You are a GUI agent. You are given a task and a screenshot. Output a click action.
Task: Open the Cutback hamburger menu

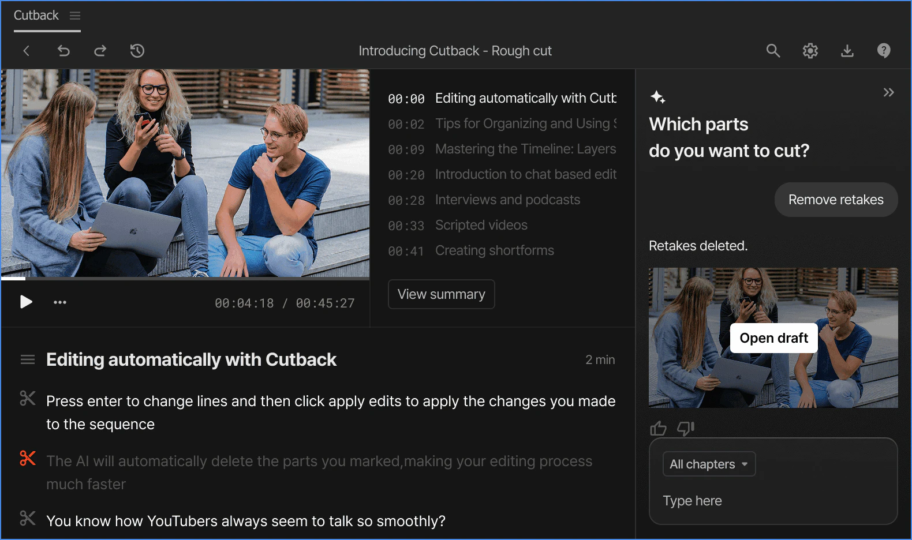(75, 16)
